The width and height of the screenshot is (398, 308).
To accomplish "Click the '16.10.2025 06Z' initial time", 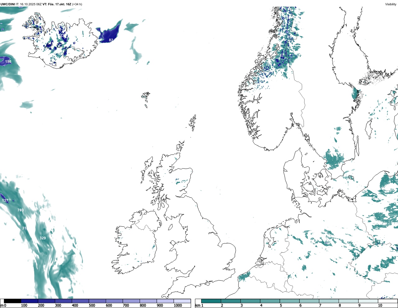I will [31, 4].
